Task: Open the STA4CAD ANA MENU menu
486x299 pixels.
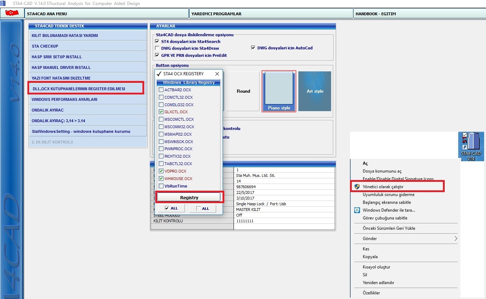Action: [x=107, y=14]
